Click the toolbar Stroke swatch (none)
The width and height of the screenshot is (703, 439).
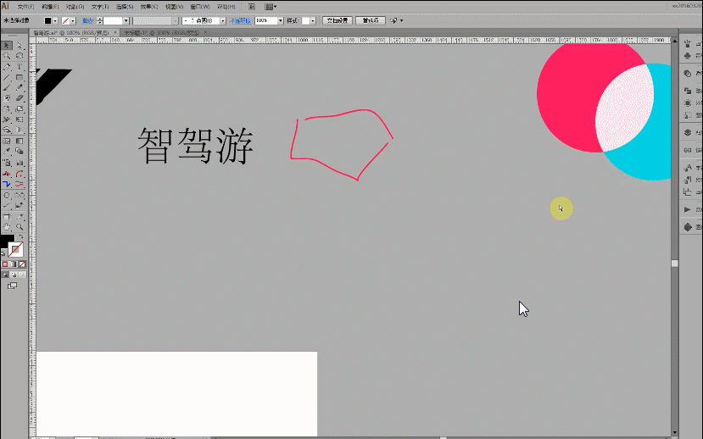pos(16,249)
